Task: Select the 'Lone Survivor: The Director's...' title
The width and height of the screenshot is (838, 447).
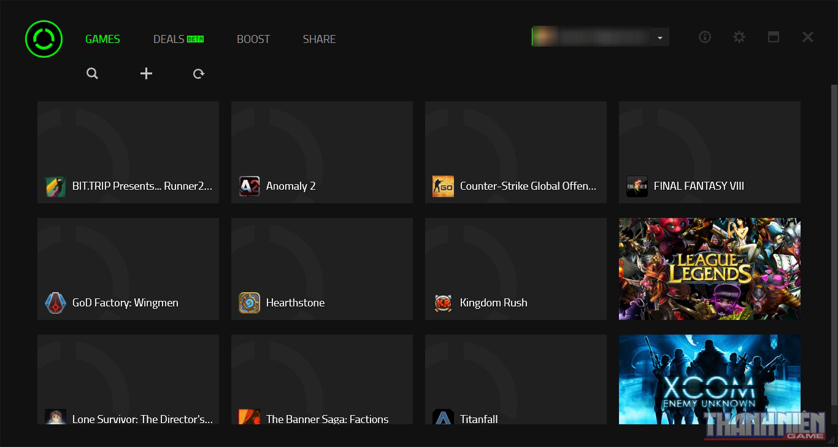Action: 142,419
